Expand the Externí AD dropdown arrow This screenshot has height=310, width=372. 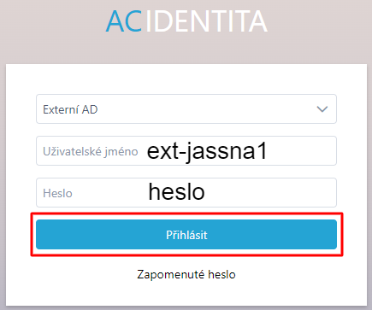click(x=322, y=109)
